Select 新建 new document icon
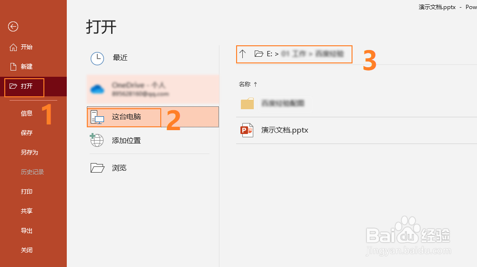 (x=13, y=67)
